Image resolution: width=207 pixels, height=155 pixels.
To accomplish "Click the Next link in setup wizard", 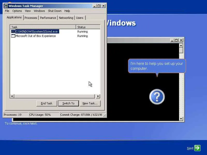I will coord(190,148).
